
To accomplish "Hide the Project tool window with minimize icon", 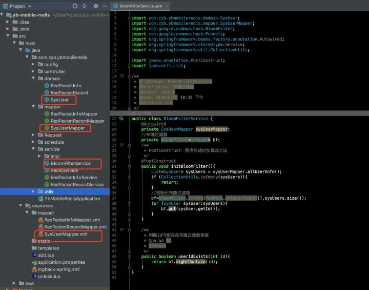I will point(104,6).
